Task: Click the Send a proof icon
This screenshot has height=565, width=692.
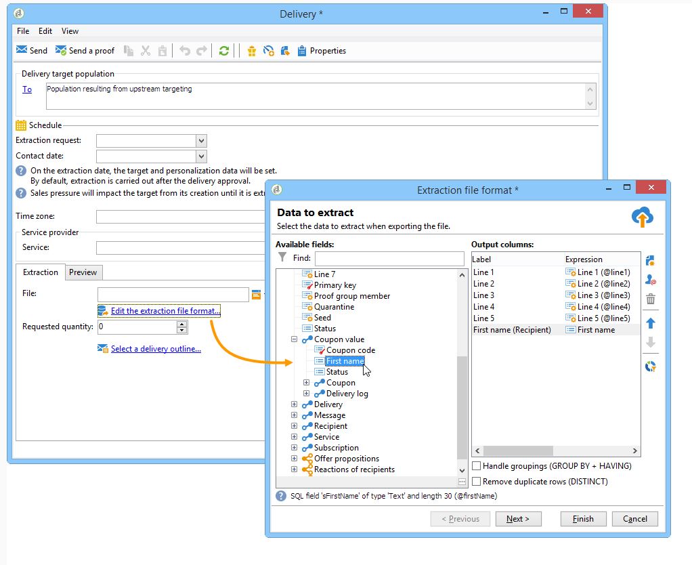Action: point(61,51)
